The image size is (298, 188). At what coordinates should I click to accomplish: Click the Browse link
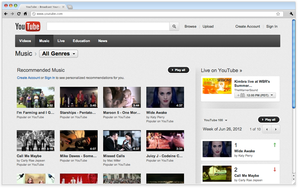coord(190,27)
